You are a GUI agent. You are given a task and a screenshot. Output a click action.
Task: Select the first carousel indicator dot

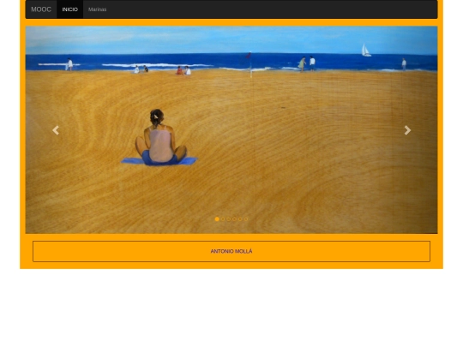(x=217, y=219)
